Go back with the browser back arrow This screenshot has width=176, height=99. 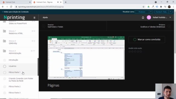tap(3, 7)
